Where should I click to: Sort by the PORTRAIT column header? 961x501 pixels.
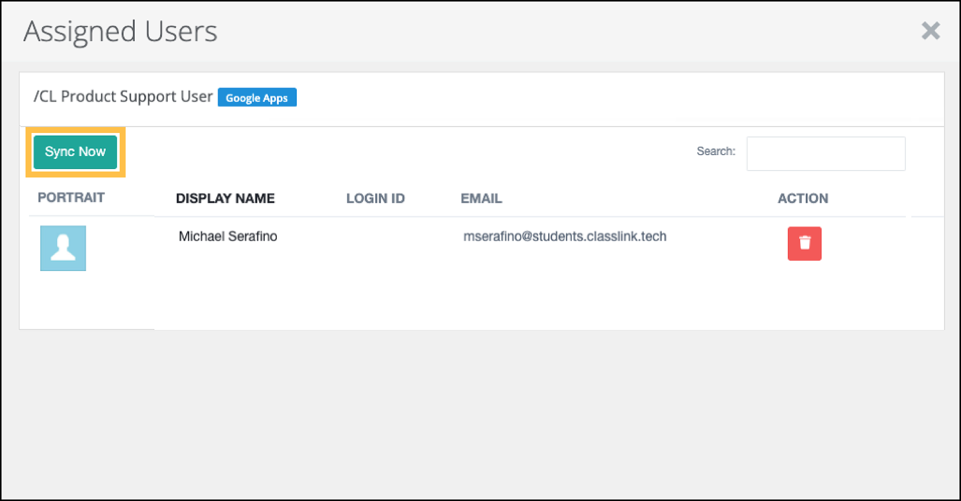[71, 197]
